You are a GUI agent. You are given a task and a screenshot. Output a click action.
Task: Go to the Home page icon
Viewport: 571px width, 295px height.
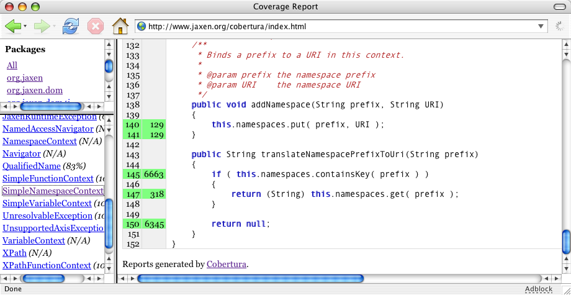click(120, 26)
